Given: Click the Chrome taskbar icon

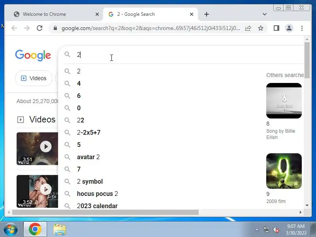Looking at the screenshot, I should point(35,229).
